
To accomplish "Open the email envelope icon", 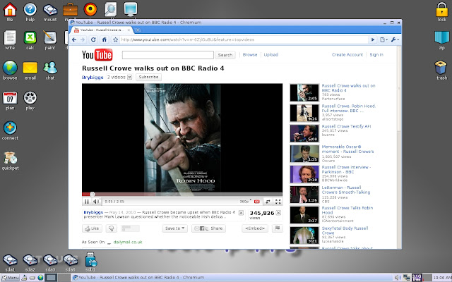I will [30, 68].
